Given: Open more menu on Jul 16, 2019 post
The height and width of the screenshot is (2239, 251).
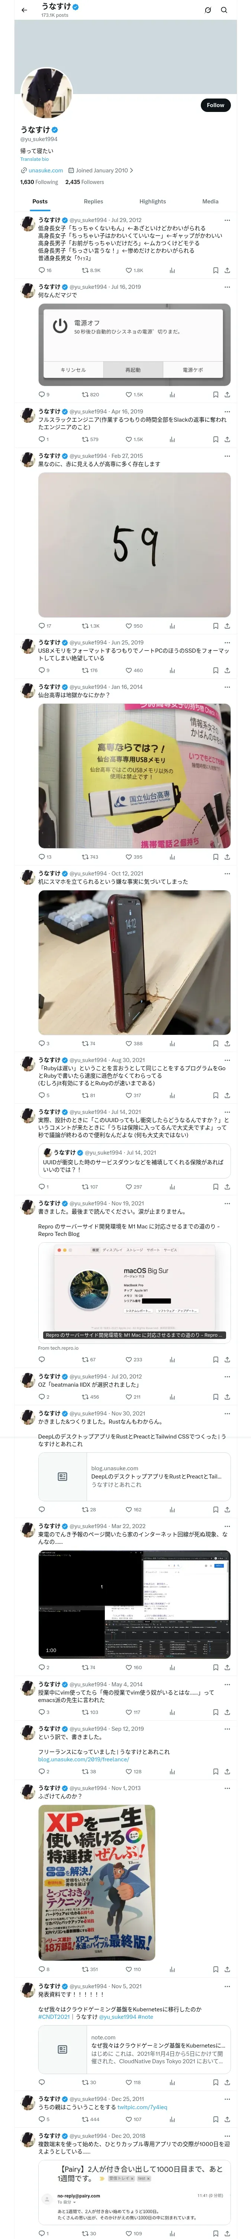Looking at the screenshot, I should click(x=228, y=287).
